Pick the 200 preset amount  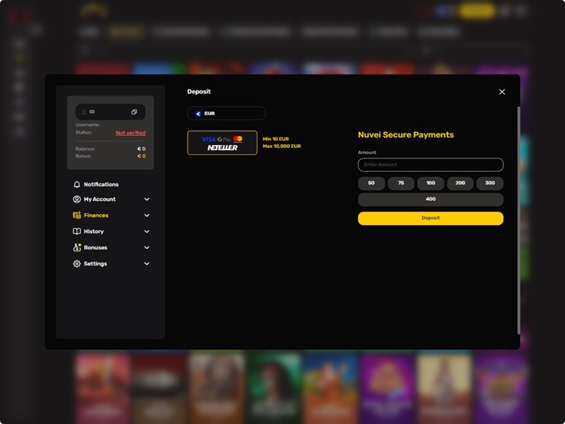point(460,183)
